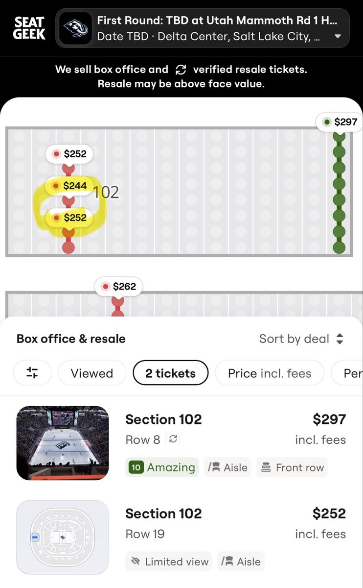Tap the Utah Mammoth team logo
This screenshot has height=588, width=363.
[75, 28]
